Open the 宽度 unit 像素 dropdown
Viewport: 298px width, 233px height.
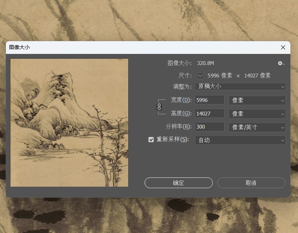(x=257, y=100)
